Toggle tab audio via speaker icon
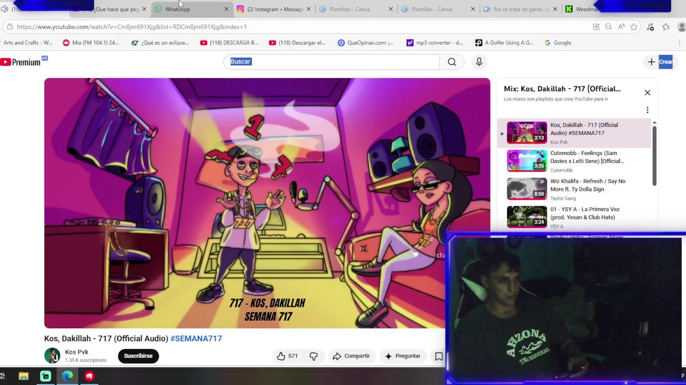 4,9
